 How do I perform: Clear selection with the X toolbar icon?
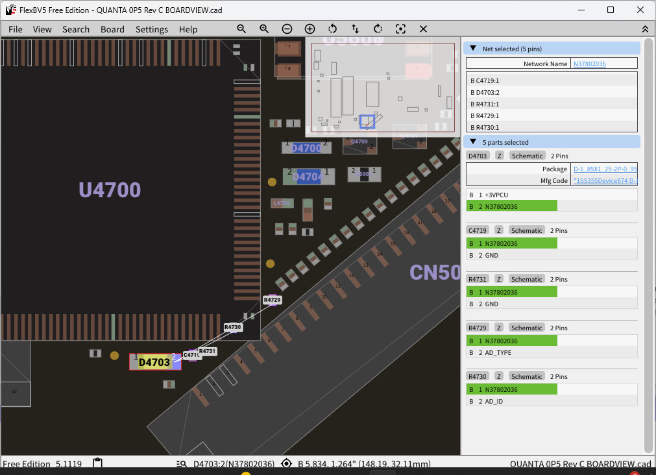point(423,29)
